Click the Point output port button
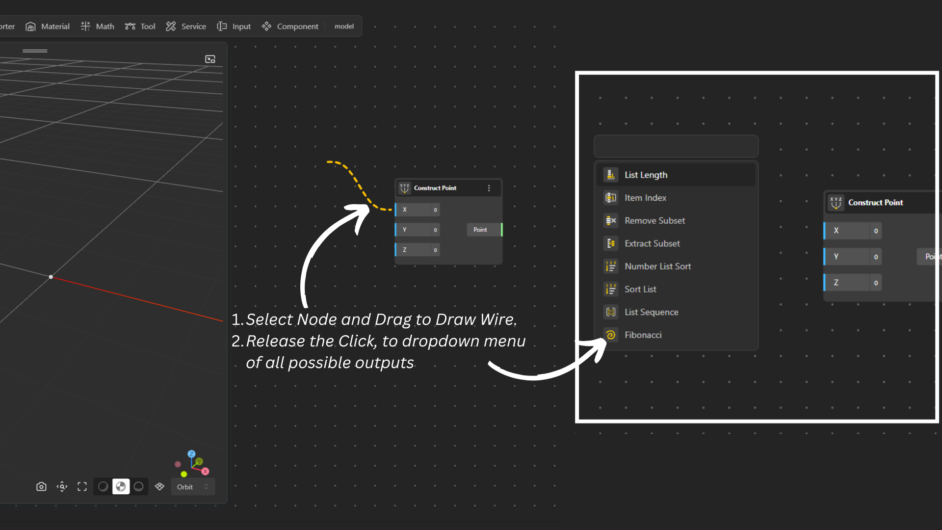The image size is (942, 530). coord(481,230)
